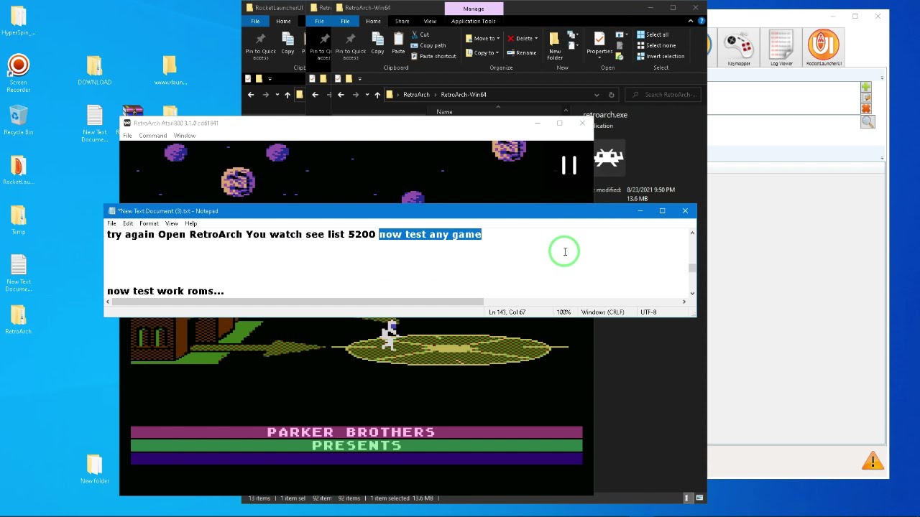This screenshot has width=920, height=517.
Task: Open the RetroArch Window menu
Action: pyautogui.click(x=184, y=136)
